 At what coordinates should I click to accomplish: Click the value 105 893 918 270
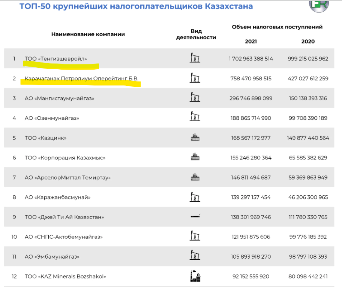251,257
